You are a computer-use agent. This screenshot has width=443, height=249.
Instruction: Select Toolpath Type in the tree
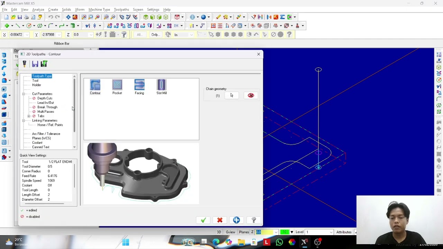tap(42, 76)
